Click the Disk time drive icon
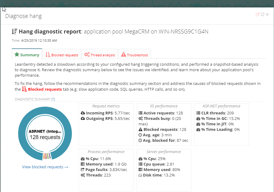This screenshot has width=274, height=192. (140, 175)
